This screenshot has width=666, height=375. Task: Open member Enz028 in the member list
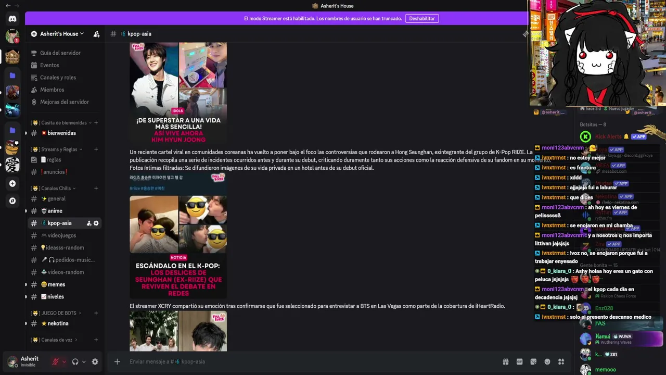tap(621, 309)
